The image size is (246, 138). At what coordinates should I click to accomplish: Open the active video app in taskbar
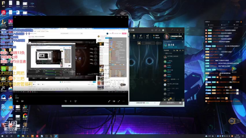click(x=56, y=136)
